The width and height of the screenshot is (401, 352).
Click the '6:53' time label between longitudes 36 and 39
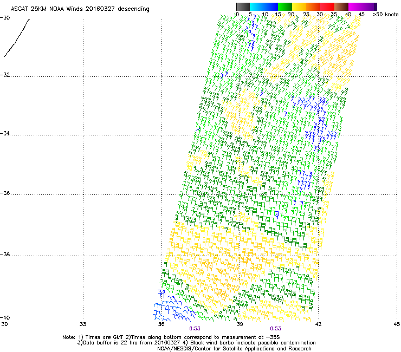pyautogui.click(x=195, y=329)
